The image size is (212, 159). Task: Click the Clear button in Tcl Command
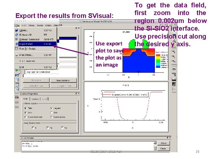coord(164,143)
